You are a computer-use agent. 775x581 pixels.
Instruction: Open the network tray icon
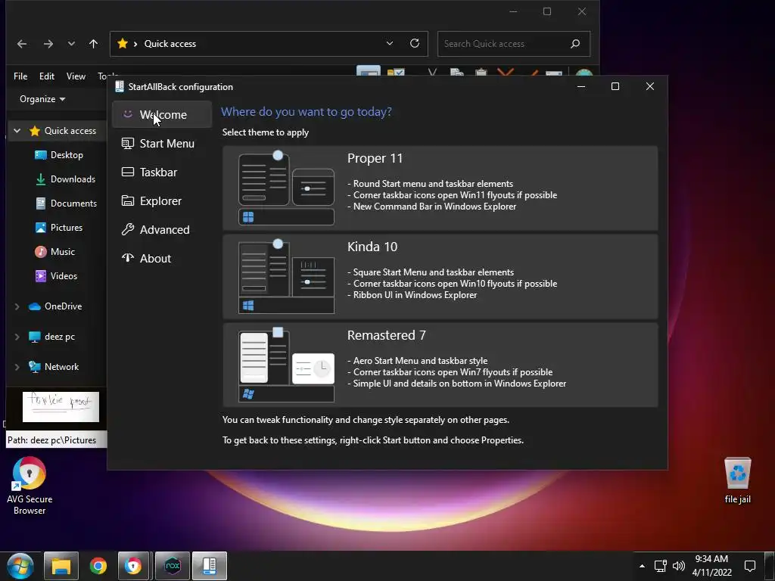(660, 566)
